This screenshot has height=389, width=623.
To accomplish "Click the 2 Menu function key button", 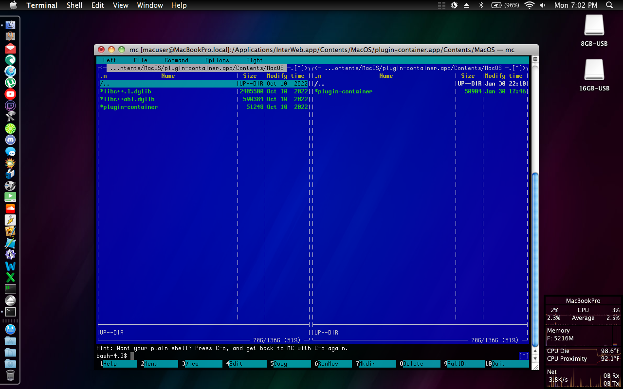I will point(161,364).
